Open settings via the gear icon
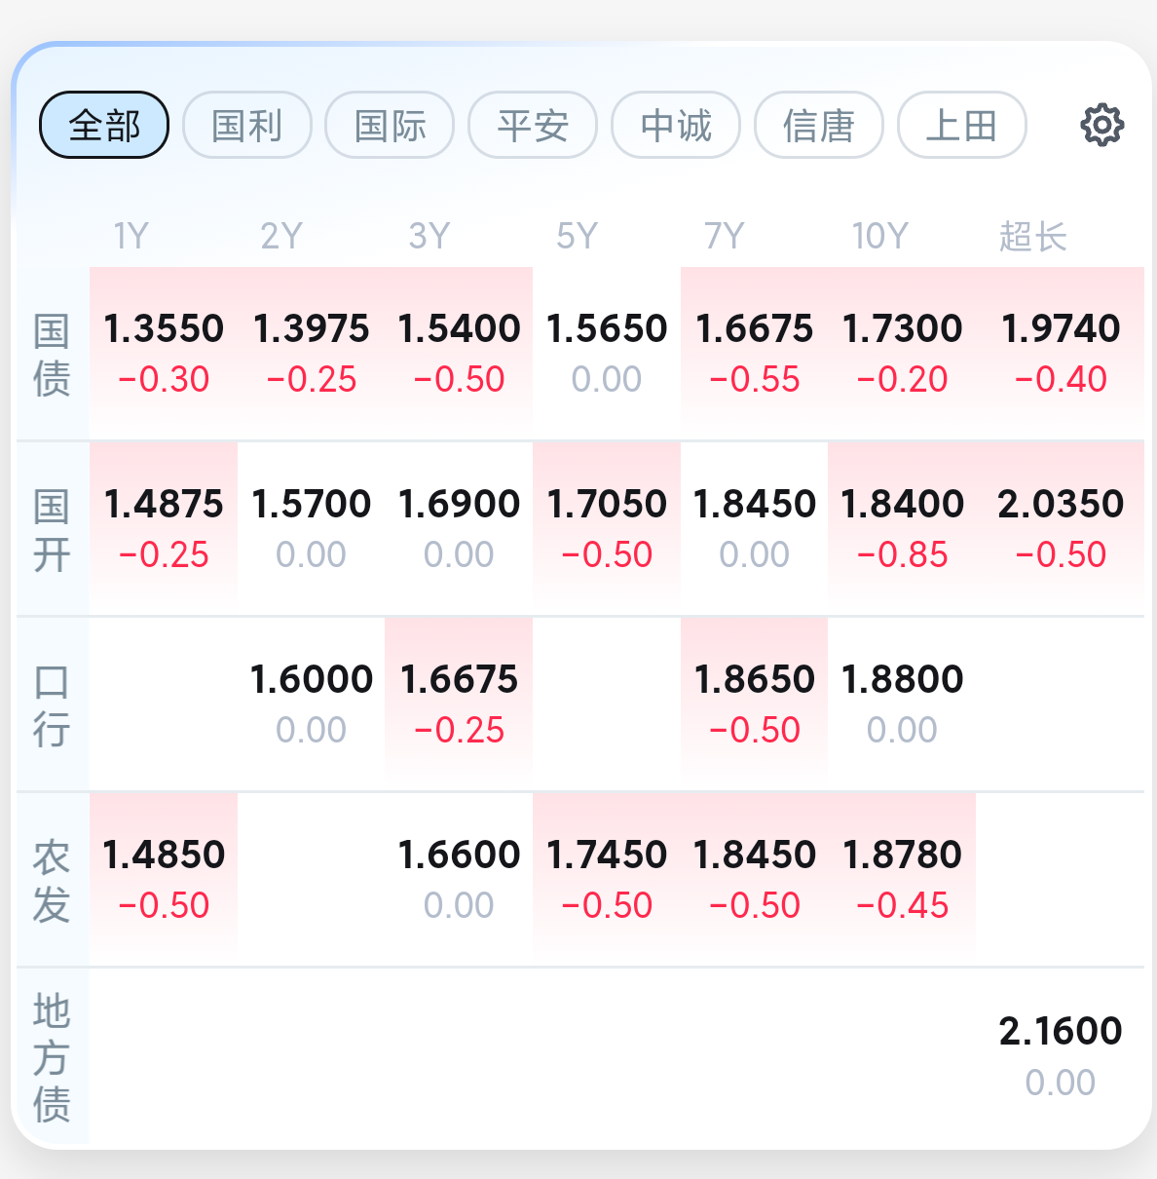1157x1179 pixels. click(1102, 125)
